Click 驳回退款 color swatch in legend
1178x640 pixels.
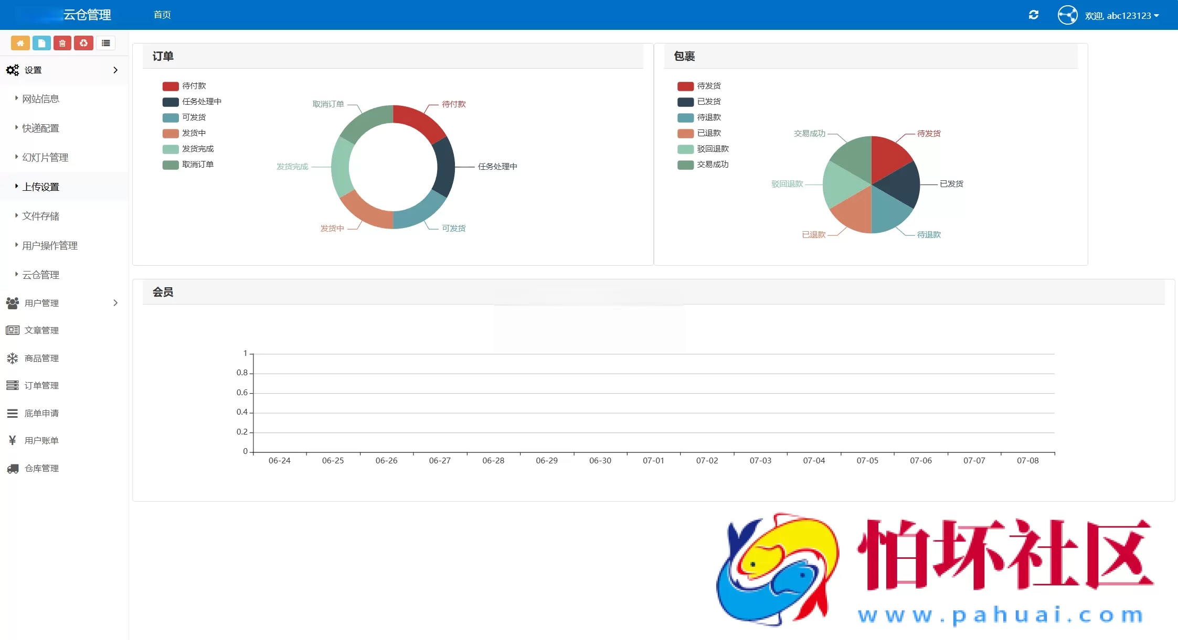coord(685,149)
